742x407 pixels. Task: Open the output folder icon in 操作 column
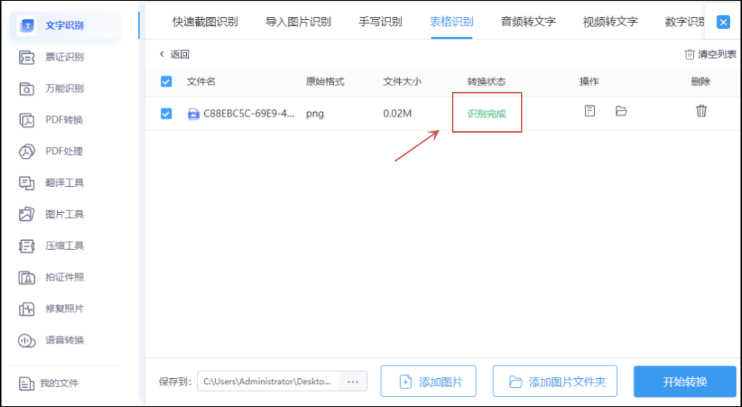pos(621,111)
